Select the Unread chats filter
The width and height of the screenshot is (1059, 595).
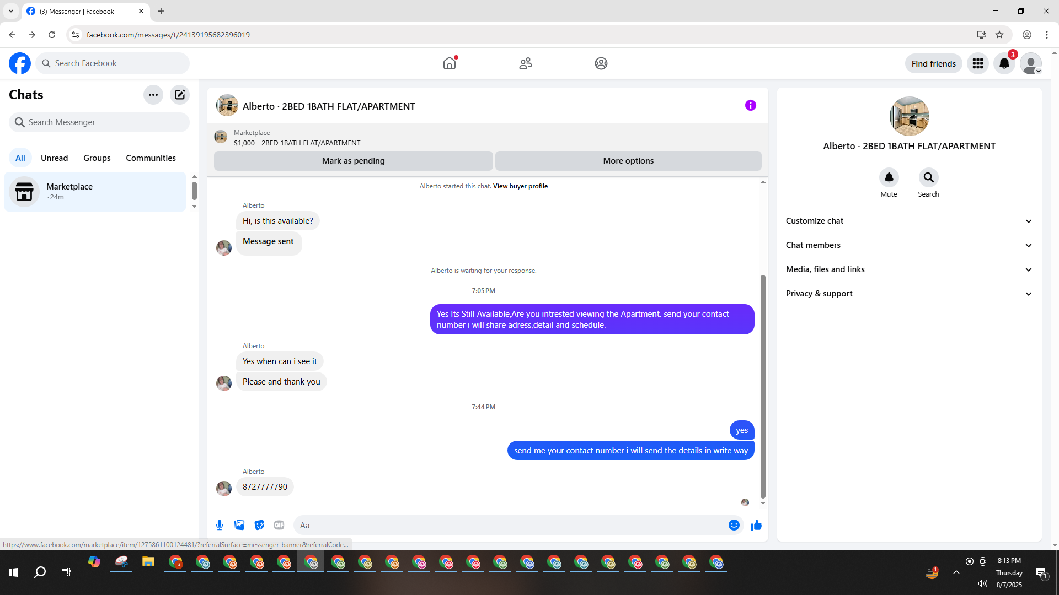(55, 158)
